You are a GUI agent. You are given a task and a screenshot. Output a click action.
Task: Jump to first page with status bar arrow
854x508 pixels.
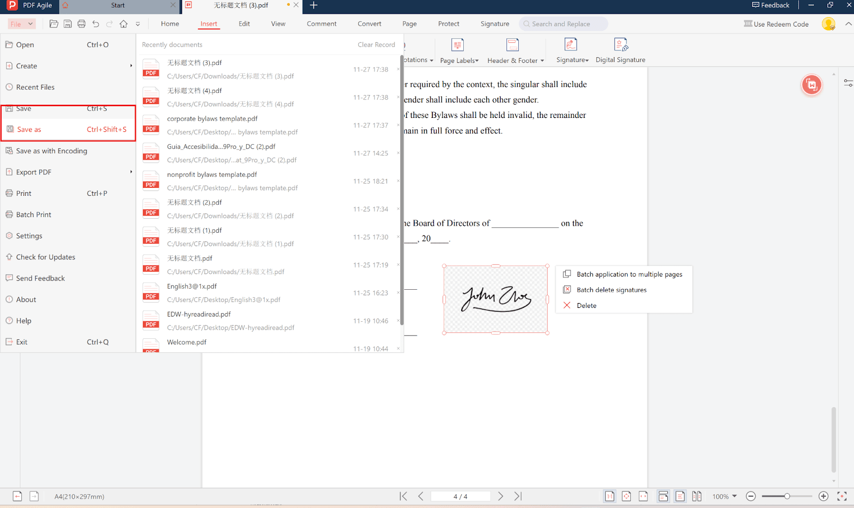(x=404, y=496)
